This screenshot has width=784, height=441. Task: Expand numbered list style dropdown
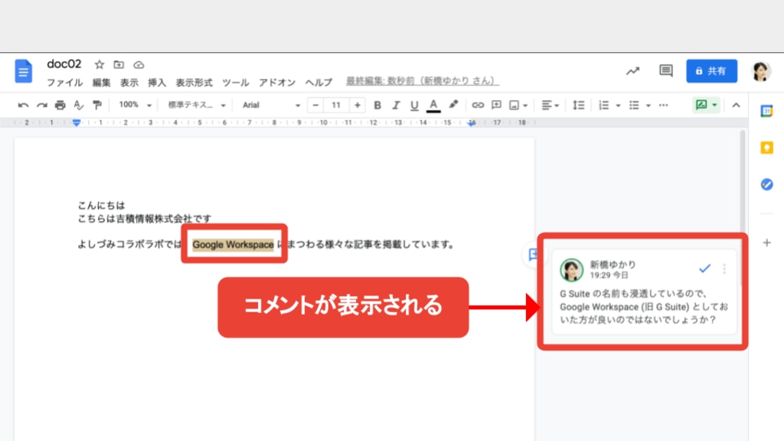(x=618, y=106)
